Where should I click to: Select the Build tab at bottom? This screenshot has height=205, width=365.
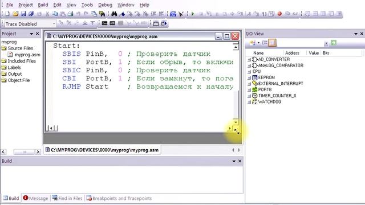(11, 198)
